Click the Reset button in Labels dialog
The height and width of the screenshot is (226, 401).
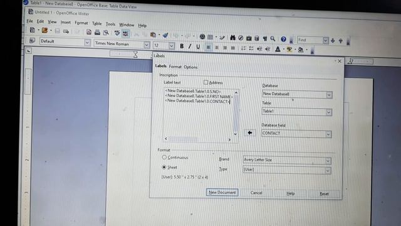click(324, 194)
